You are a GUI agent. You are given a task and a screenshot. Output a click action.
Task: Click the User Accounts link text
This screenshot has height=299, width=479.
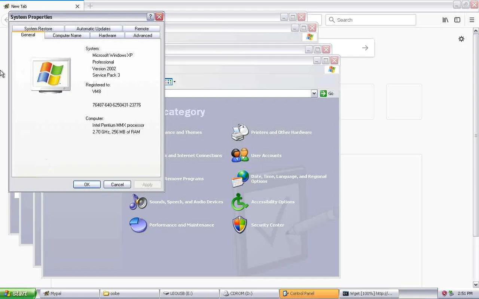click(266, 155)
